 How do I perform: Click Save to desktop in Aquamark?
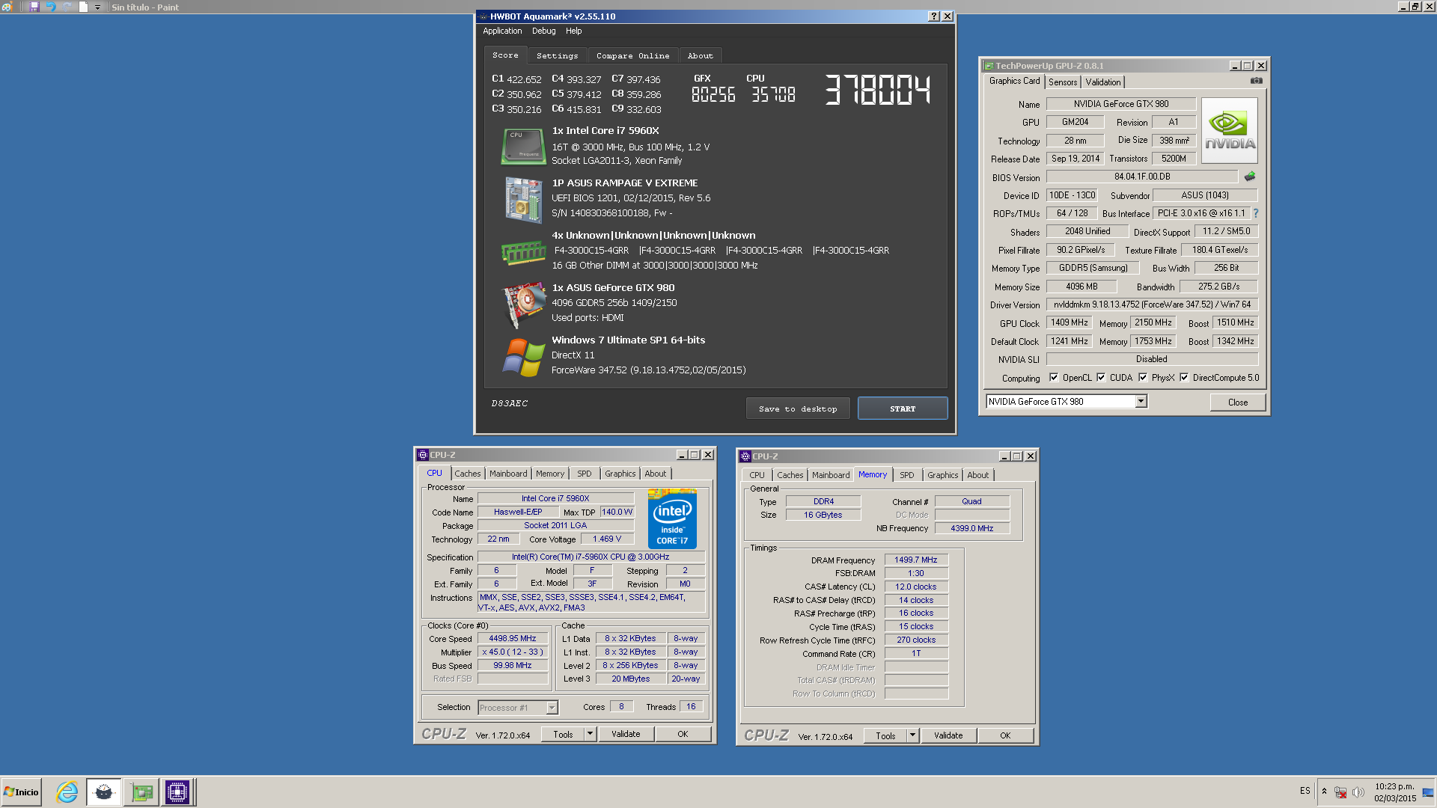click(798, 408)
